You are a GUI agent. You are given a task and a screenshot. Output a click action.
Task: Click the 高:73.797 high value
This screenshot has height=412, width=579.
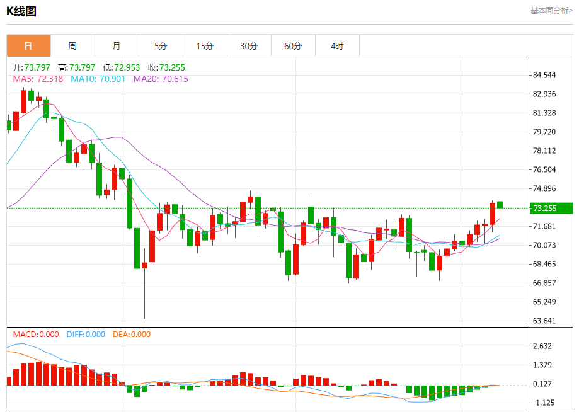pyautogui.click(x=76, y=67)
